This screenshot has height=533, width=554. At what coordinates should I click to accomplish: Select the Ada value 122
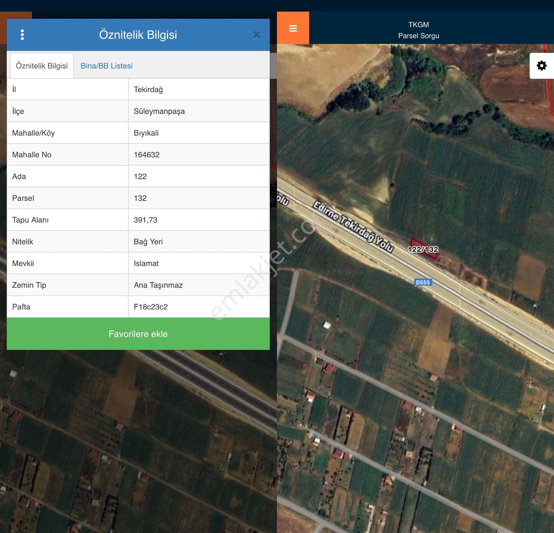140,176
